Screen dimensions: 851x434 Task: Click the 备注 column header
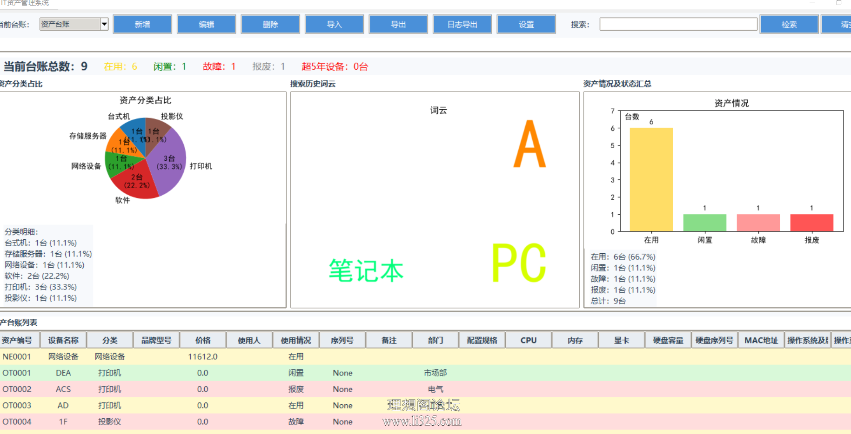389,340
